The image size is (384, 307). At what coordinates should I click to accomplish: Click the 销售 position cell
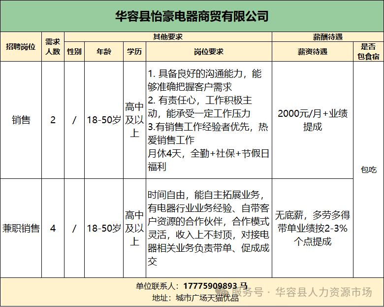(21, 120)
